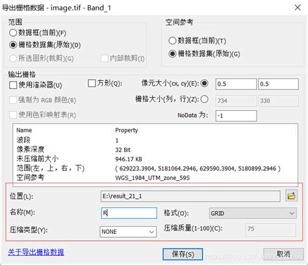The image size is (308, 265).
Task: Choose the 栅格大小(列, 行)(Z) radio button
Action: tap(204, 99)
